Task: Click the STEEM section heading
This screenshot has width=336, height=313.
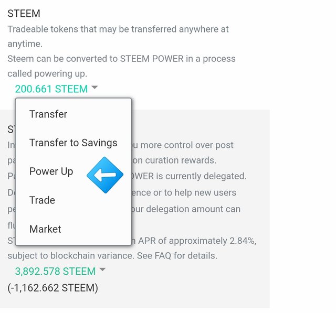Action: coord(24,14)
